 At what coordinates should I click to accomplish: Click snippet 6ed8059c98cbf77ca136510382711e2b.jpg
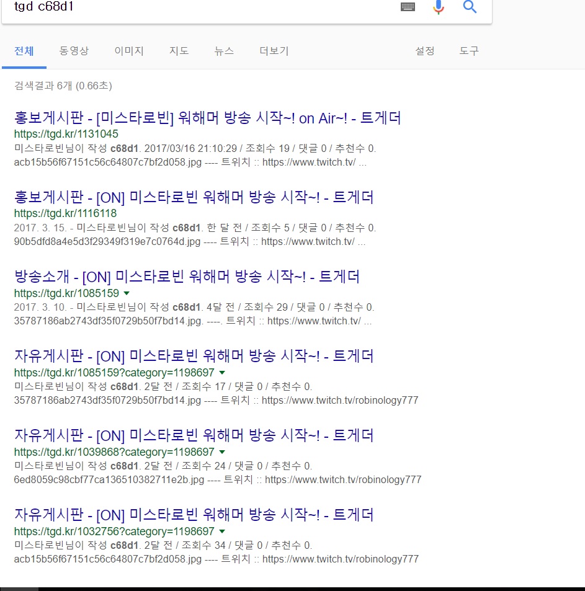(x=109, y=480)
